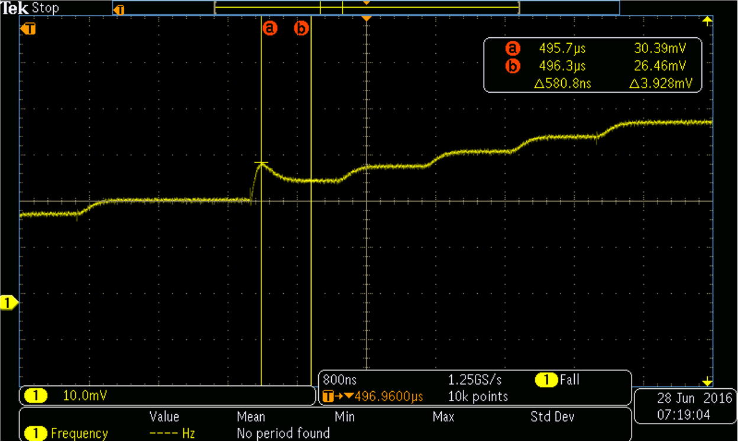Click the 10.0mV vertical scale readout
Screen dimensions: 738x442
85,395
